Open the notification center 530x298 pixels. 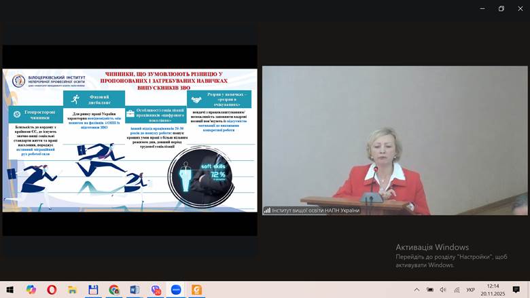coord(517,289)
